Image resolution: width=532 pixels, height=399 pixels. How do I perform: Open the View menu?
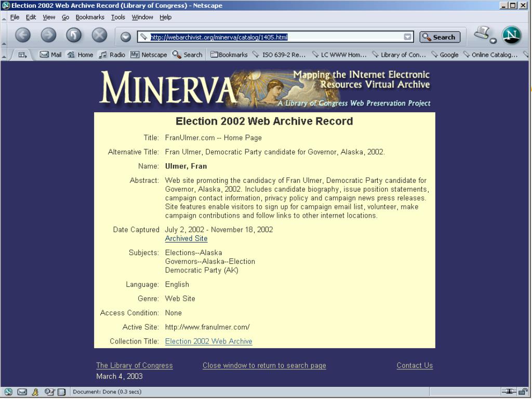[x=49, y=17]
